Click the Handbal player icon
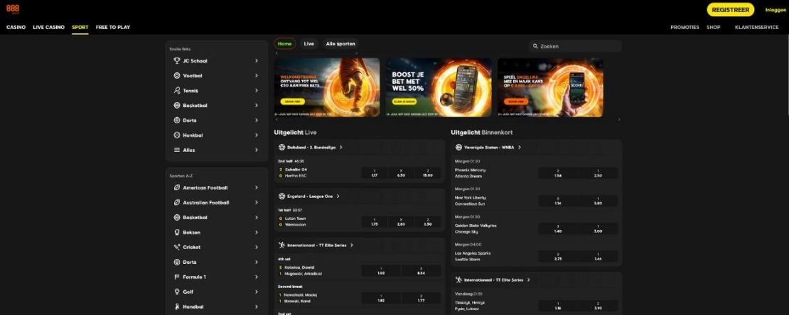The image size is (789, 315). click(x=176, y=306)
